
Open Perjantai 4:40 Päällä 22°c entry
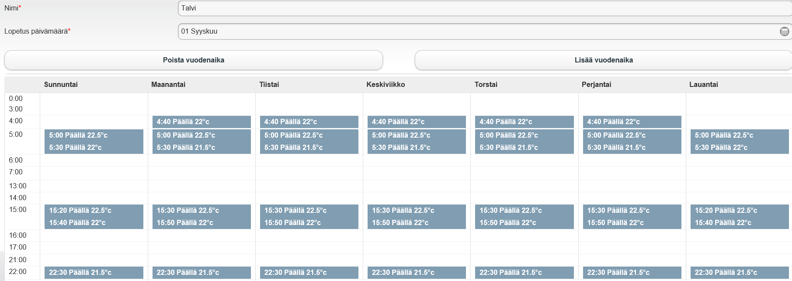(x=632, y=122)
